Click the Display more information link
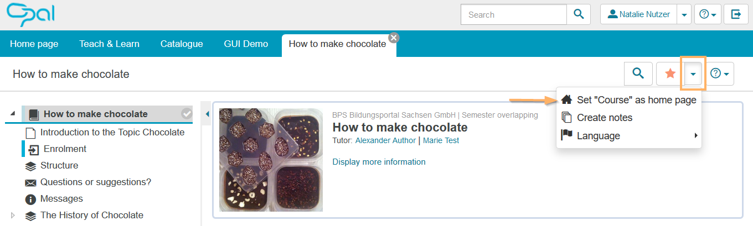The width and height of the screenshot is (753, 226). click(379, 162)
